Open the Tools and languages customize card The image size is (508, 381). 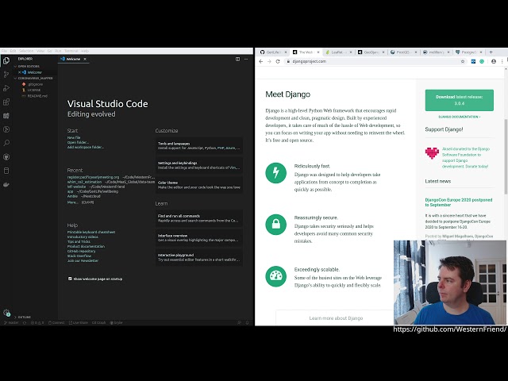[x=199, y=145]
